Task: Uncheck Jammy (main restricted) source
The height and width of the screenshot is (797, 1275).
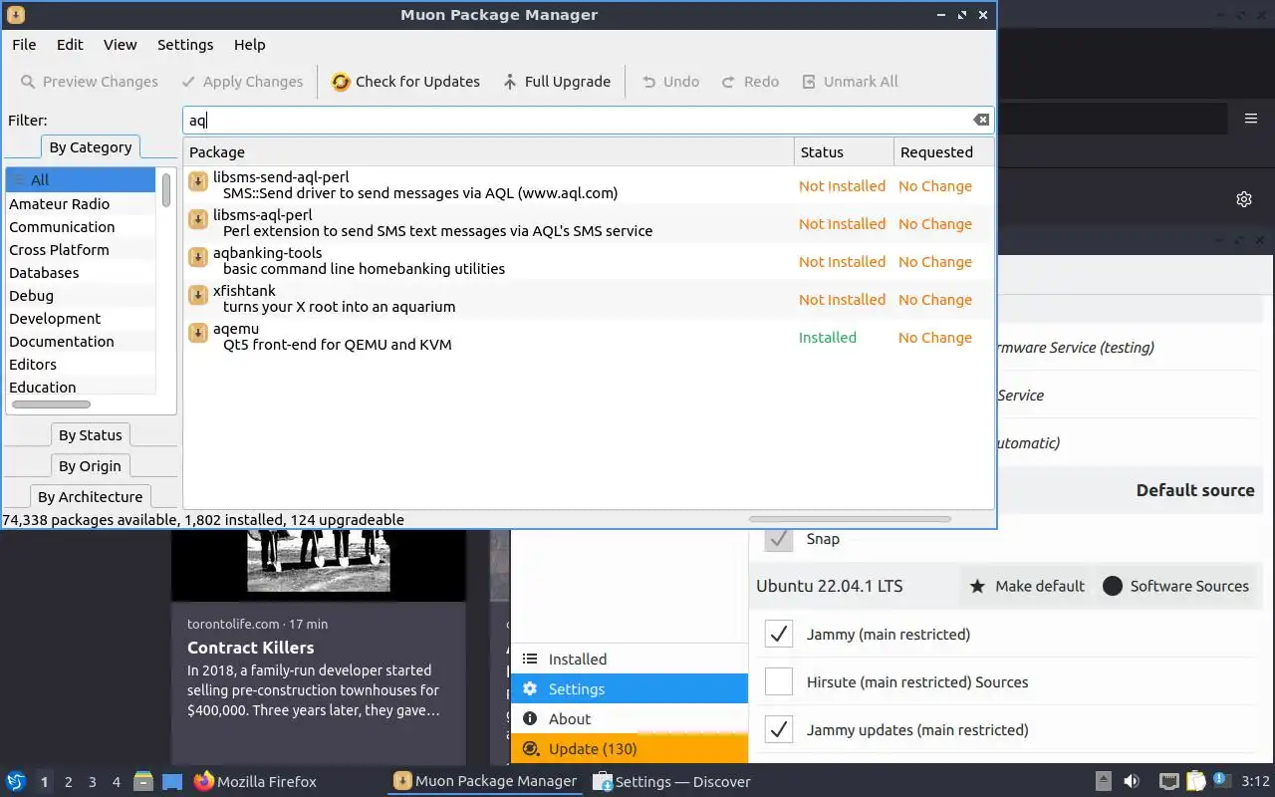Action: [x=779, y=634]
